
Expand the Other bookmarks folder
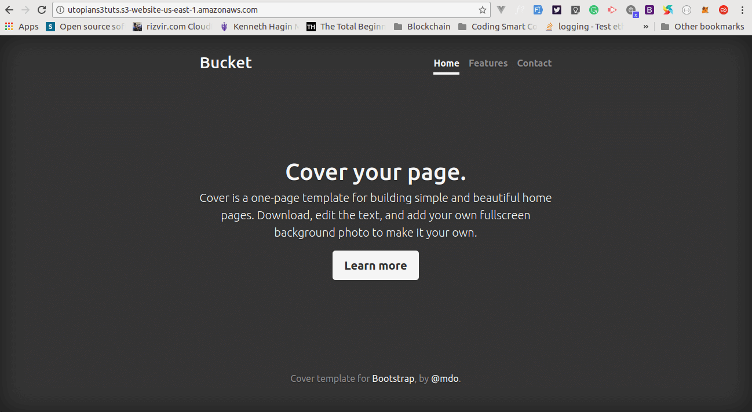[702, 27]
